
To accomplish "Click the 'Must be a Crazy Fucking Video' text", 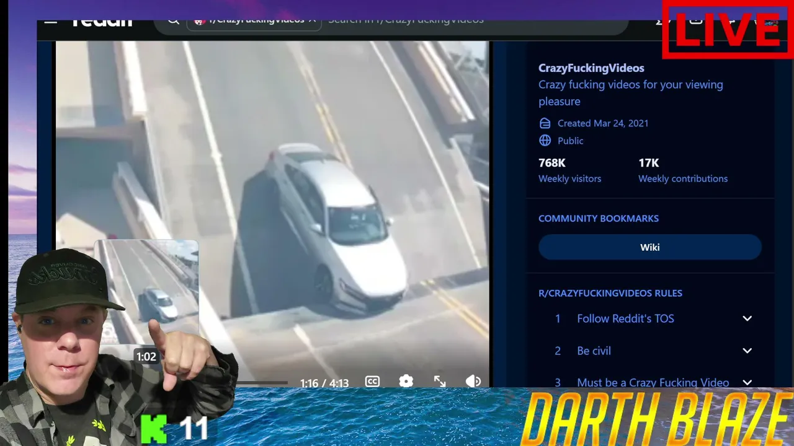I will pos(653,383).
